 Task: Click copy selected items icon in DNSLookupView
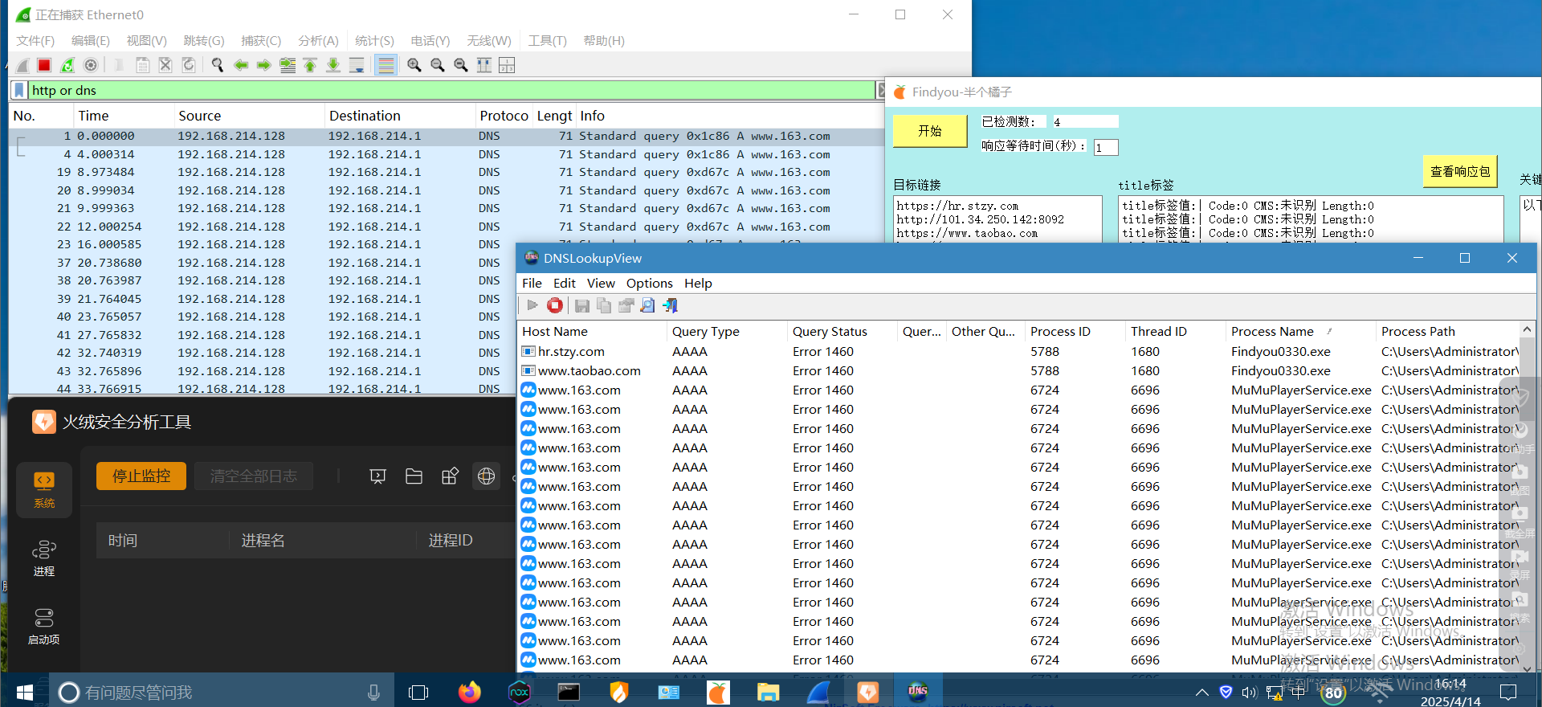click(604, 305)
